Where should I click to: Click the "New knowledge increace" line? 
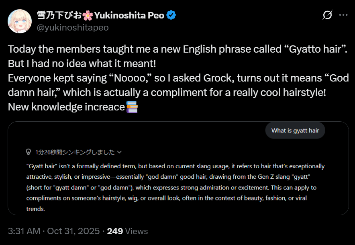point(67,107)
